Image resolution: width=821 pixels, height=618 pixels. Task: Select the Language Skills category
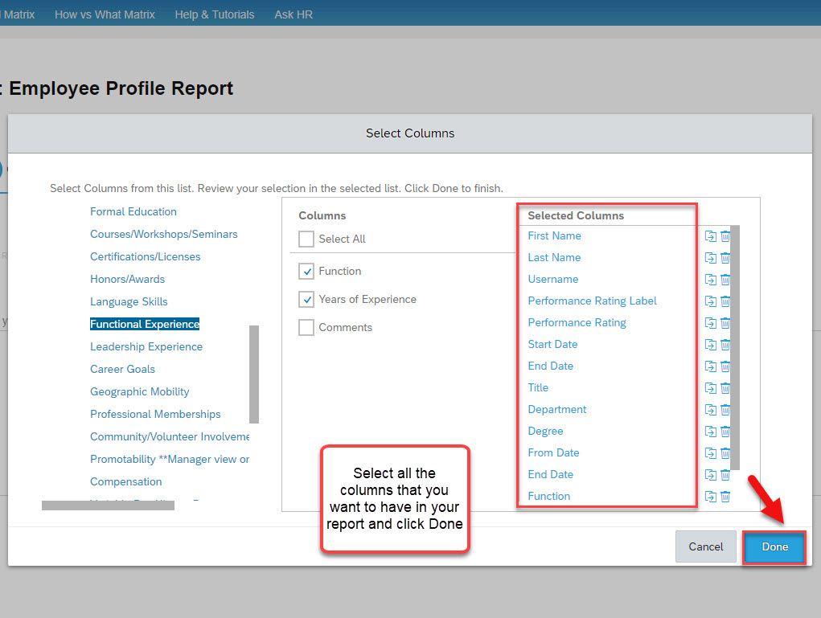pyautogui.click(x=129, y=301)
